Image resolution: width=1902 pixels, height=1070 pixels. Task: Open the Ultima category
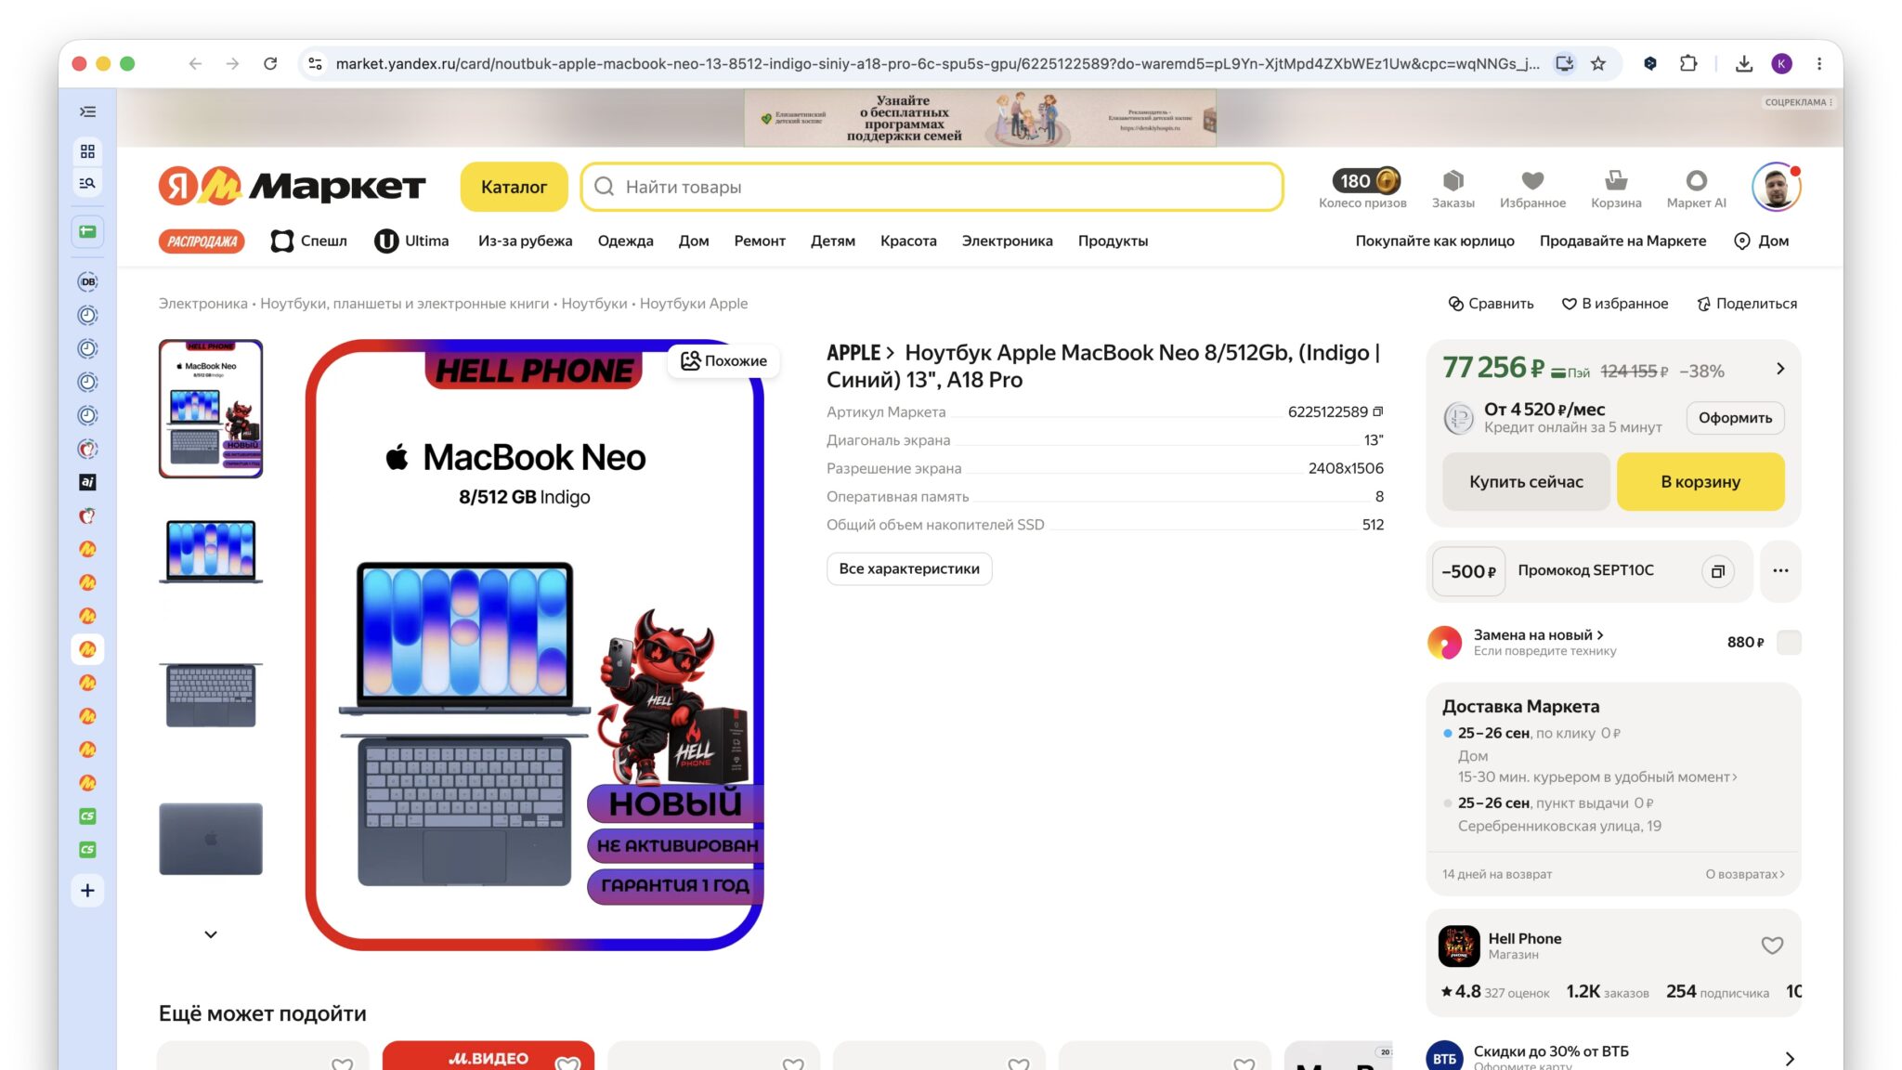click(x=411, y=241)
